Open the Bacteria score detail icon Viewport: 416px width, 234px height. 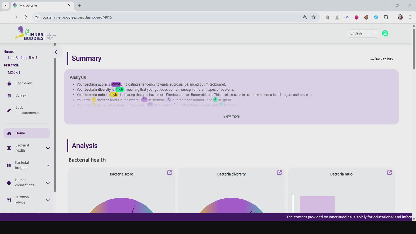[170, 173]
